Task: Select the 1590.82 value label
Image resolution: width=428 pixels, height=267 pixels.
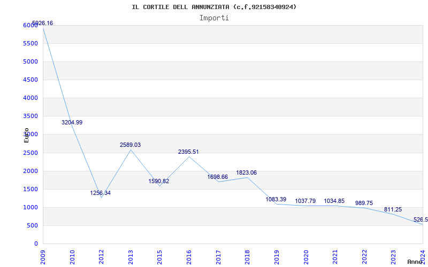Action: 159,181
